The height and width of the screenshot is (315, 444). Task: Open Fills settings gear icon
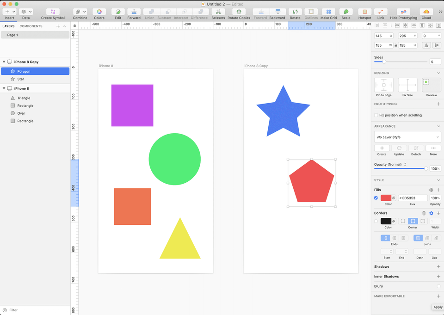(431, 190)
